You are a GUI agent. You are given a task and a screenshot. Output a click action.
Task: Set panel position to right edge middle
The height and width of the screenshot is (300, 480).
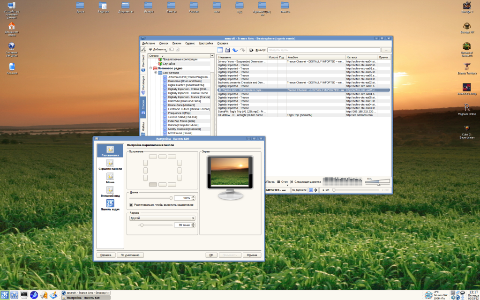click(x=180, y=171)
